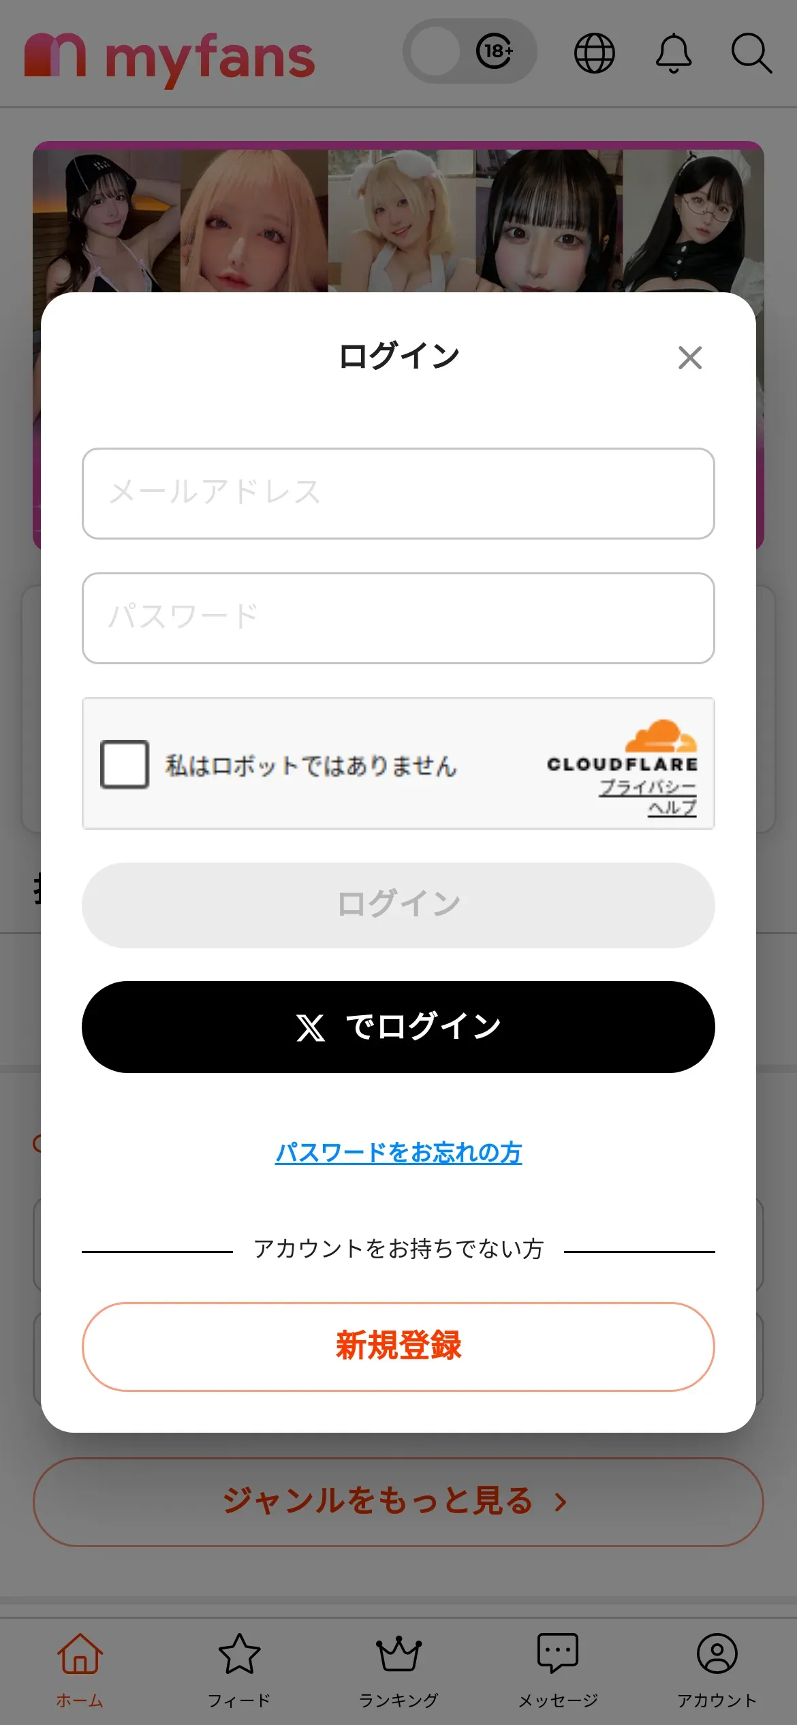Click the password input field
797x1725 pixels.
click(398, 618)
